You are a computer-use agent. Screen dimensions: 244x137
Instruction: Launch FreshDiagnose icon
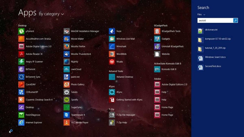21,115
